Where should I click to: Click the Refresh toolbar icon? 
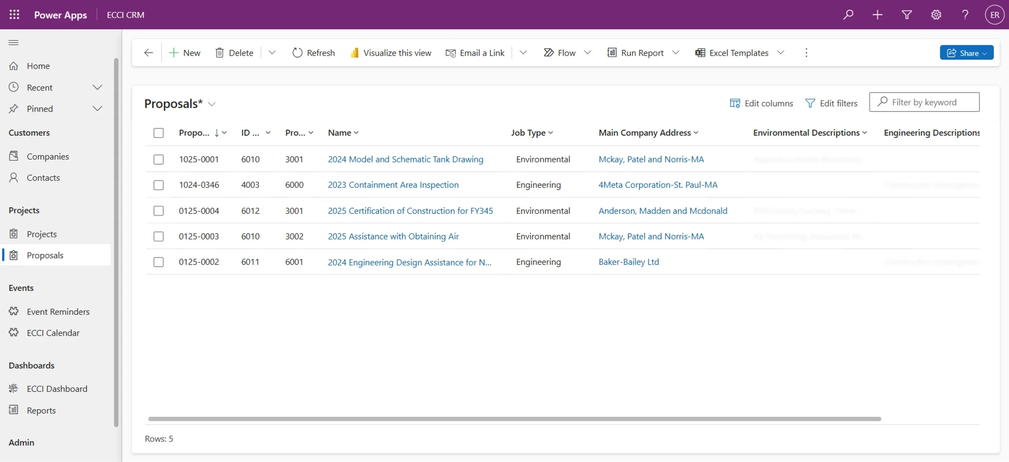297,52
